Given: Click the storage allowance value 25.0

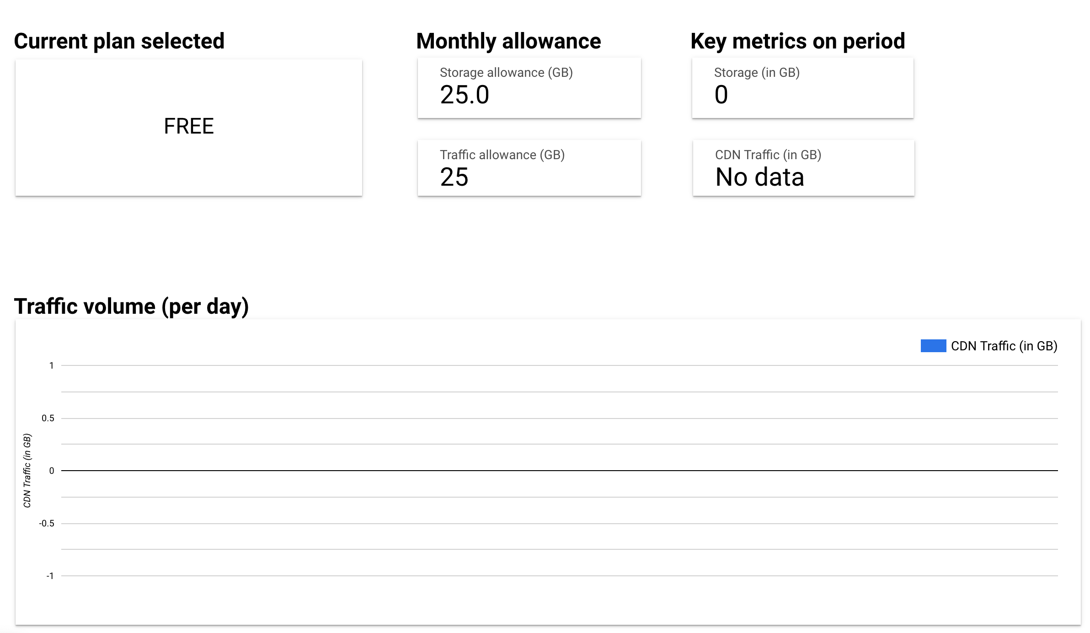Looking at the screenshot, I should (x=465, y=95).
